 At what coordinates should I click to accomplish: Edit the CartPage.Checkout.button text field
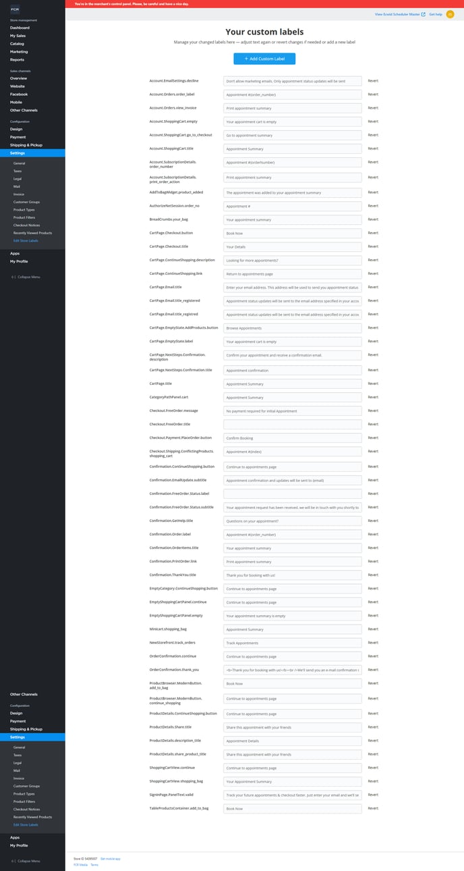coord(292,233)
